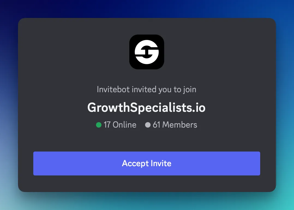Click the white circular G logo
Screen dimensions: 294x210
point(147,52)
